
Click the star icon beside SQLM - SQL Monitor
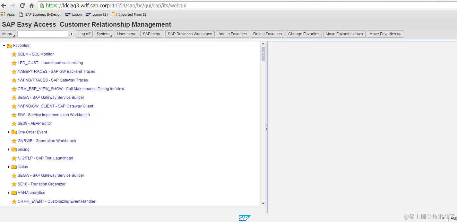(x=14, y=55)
